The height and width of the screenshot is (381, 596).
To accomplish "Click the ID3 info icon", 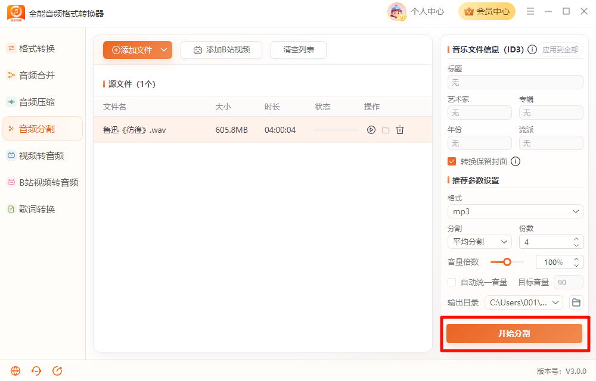I will pyautogui.click(x=532, y=49).
